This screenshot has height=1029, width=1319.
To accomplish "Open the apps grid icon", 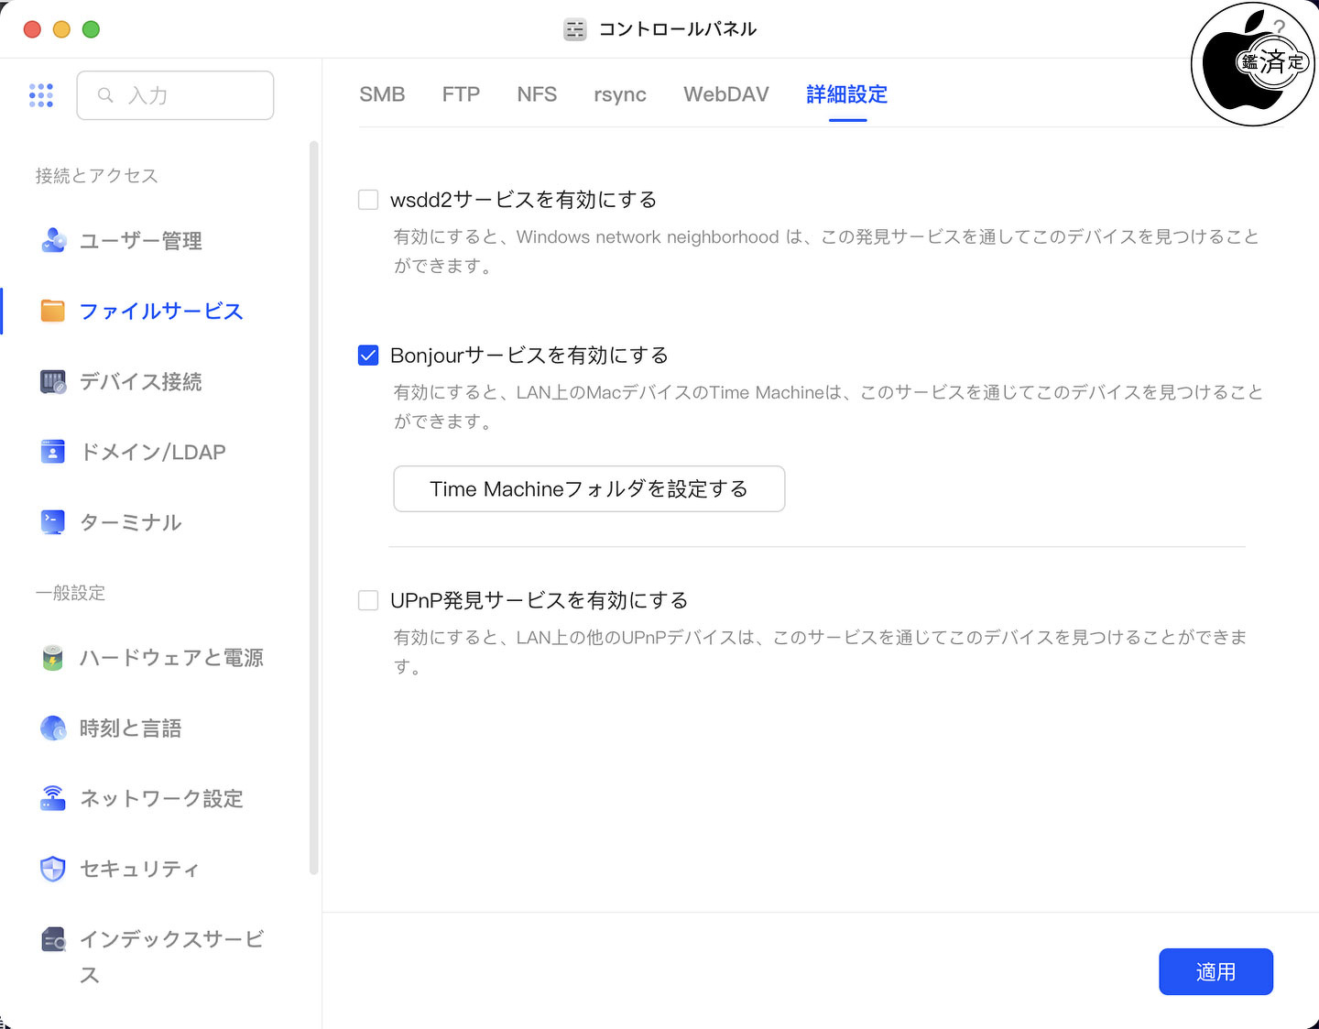I will [41, 95].
